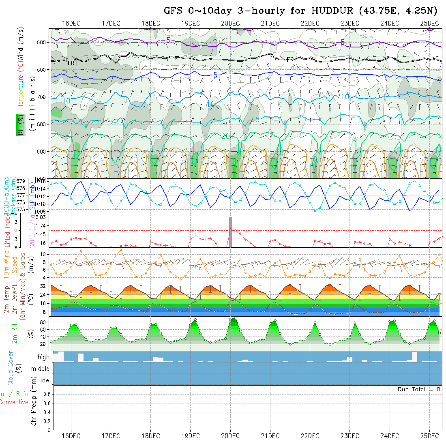The image size is (446, 446).
Task: Click the 500 millibar pressure tick label
Action: click(43, 42)
